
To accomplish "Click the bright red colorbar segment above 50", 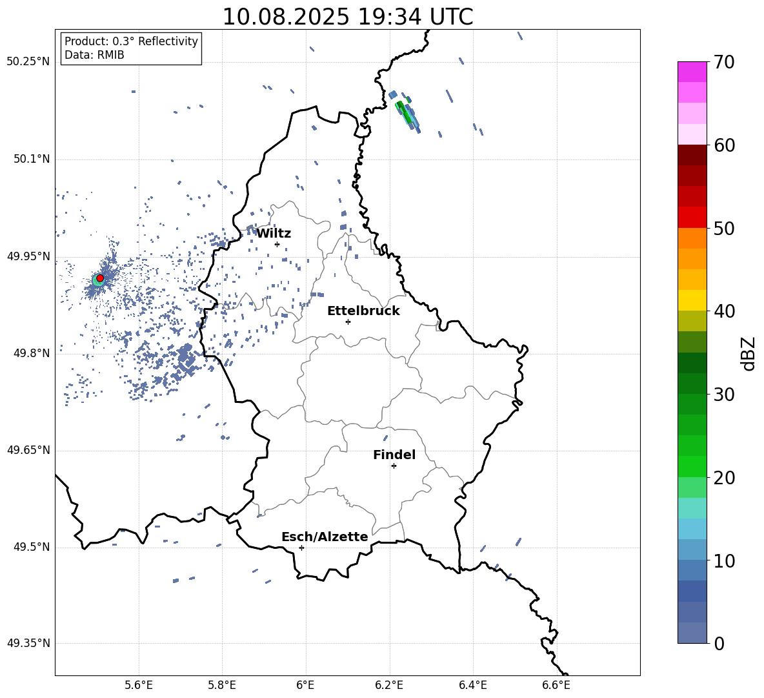I will click(692, 218).
